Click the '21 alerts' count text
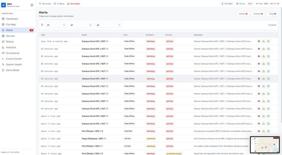Image resolution: width=282 pixels, height=155 pixels. pyautogui.click(x=272, y=25)
